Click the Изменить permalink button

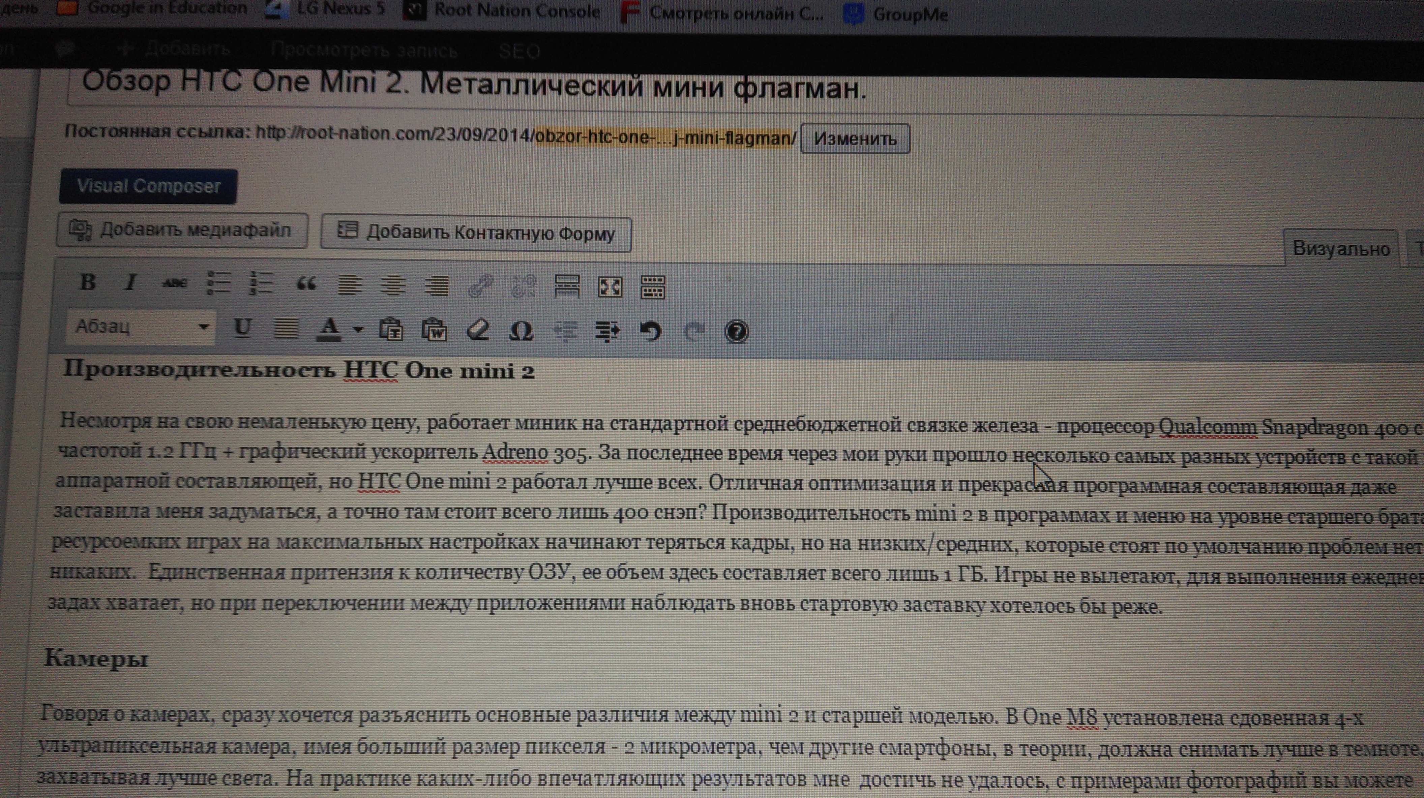(x=855, y=138)
